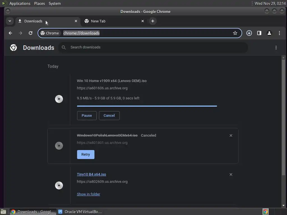Open the Chrome three-dot menu

coord(279,33)
